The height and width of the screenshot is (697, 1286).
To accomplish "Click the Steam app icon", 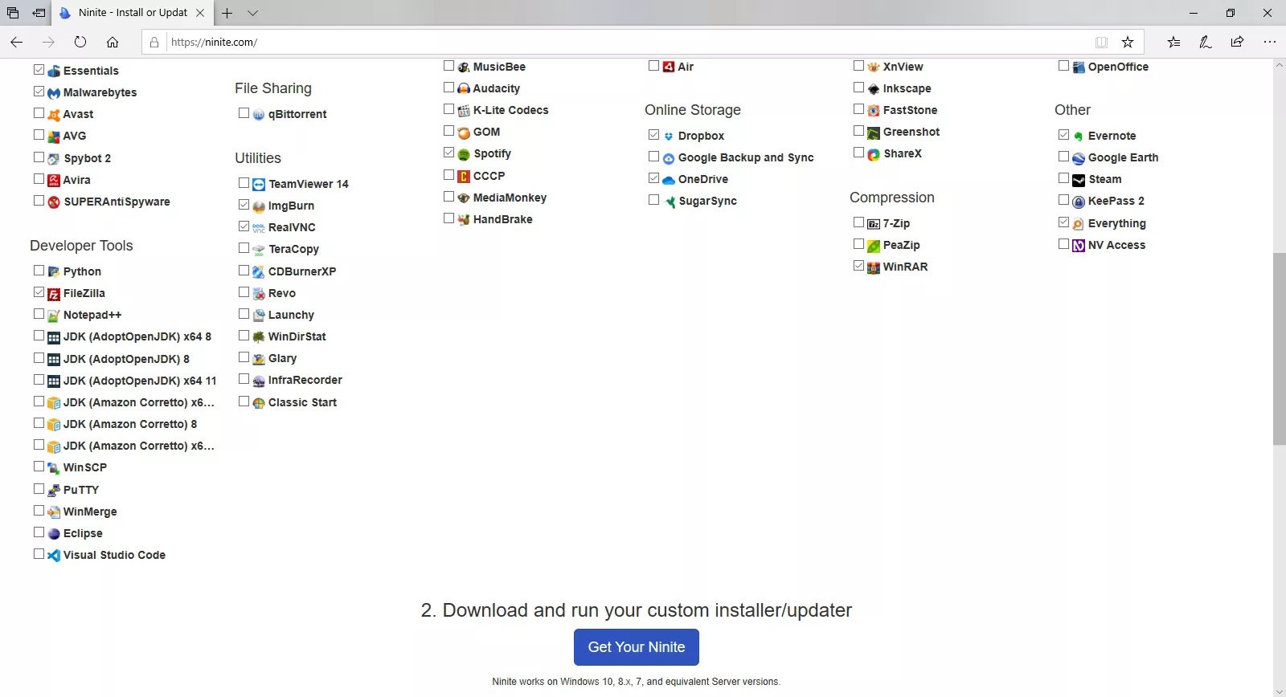I will (x=1079, y=180).
